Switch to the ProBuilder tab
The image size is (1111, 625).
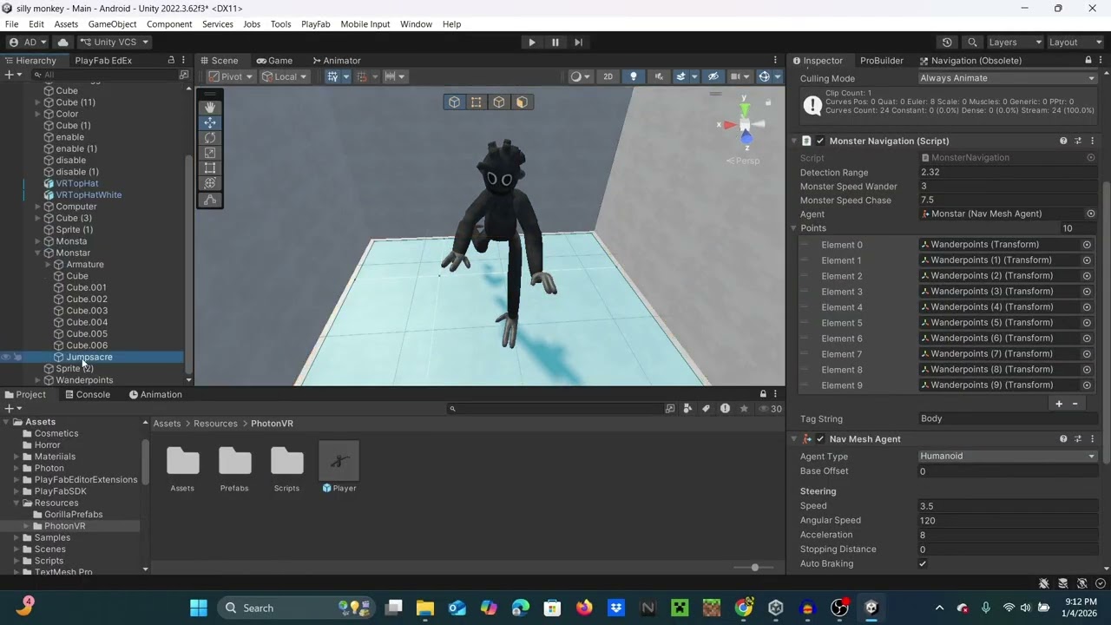(882, 61)
